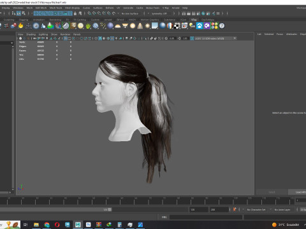Click the Load Attributes button

(297, 192)
